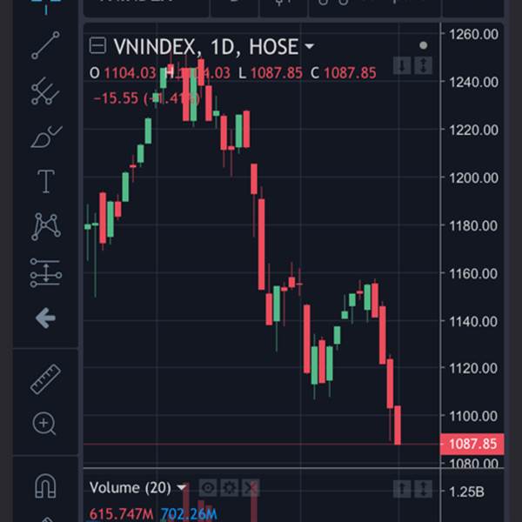Collapse the VNINDEX legend box
Image resolution: width=522 pixels, height=522 pixels.
point(97,45)
